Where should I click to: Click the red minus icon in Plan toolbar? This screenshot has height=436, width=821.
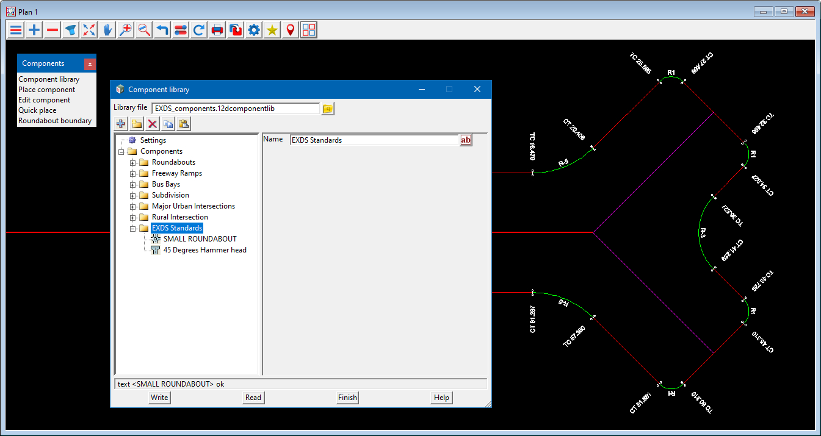52,30
